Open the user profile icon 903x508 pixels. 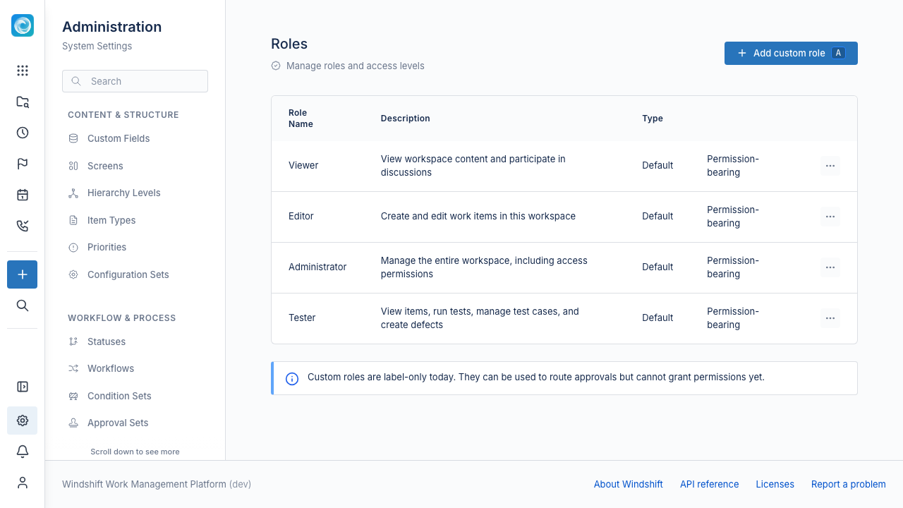[x=23, y=483]
